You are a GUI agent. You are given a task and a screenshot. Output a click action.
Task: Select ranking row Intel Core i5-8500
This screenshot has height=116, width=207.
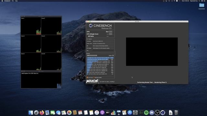point(100,72)
